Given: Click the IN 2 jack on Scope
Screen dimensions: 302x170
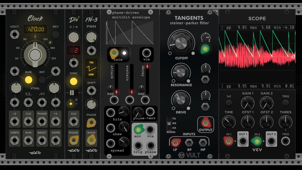Looking at the screenshot, I should 257,141.
